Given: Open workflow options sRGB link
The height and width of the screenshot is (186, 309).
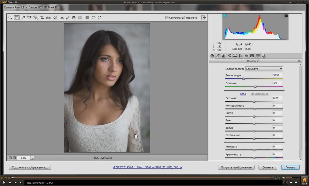Looking at the screenshot, I should point(147,167).
